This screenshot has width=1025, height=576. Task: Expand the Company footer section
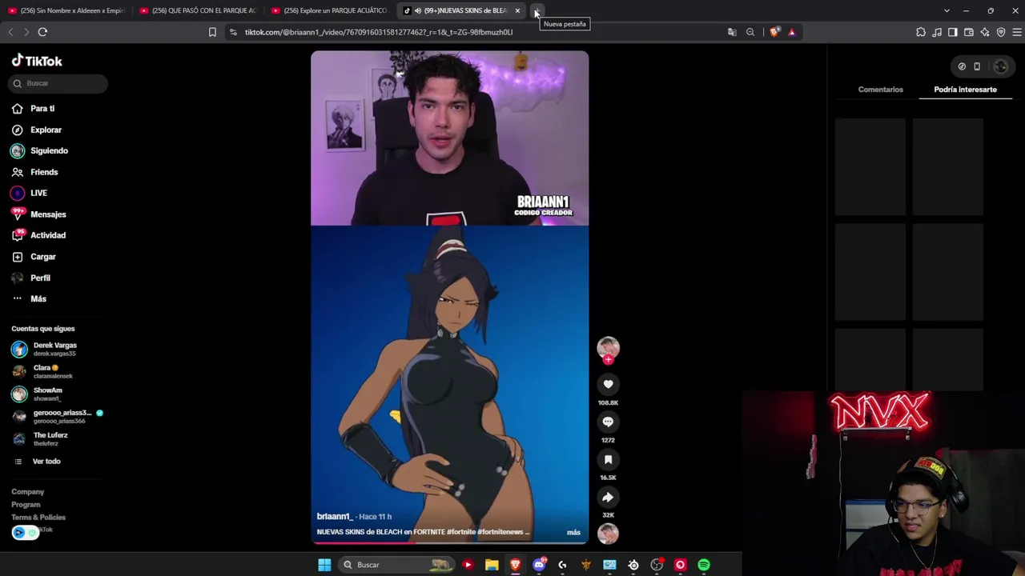[x=28, y=492]
